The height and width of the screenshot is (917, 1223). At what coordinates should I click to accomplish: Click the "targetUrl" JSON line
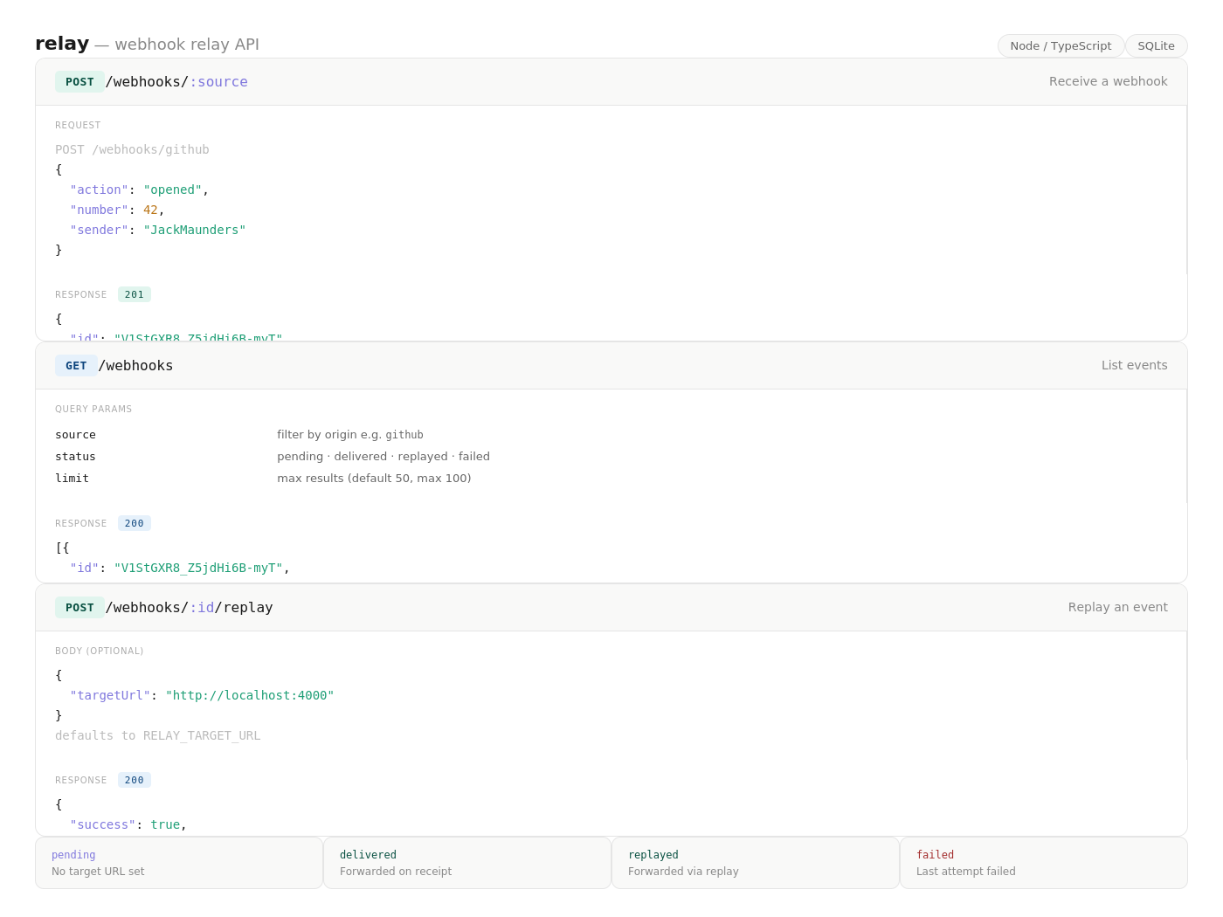coord(202,695)
